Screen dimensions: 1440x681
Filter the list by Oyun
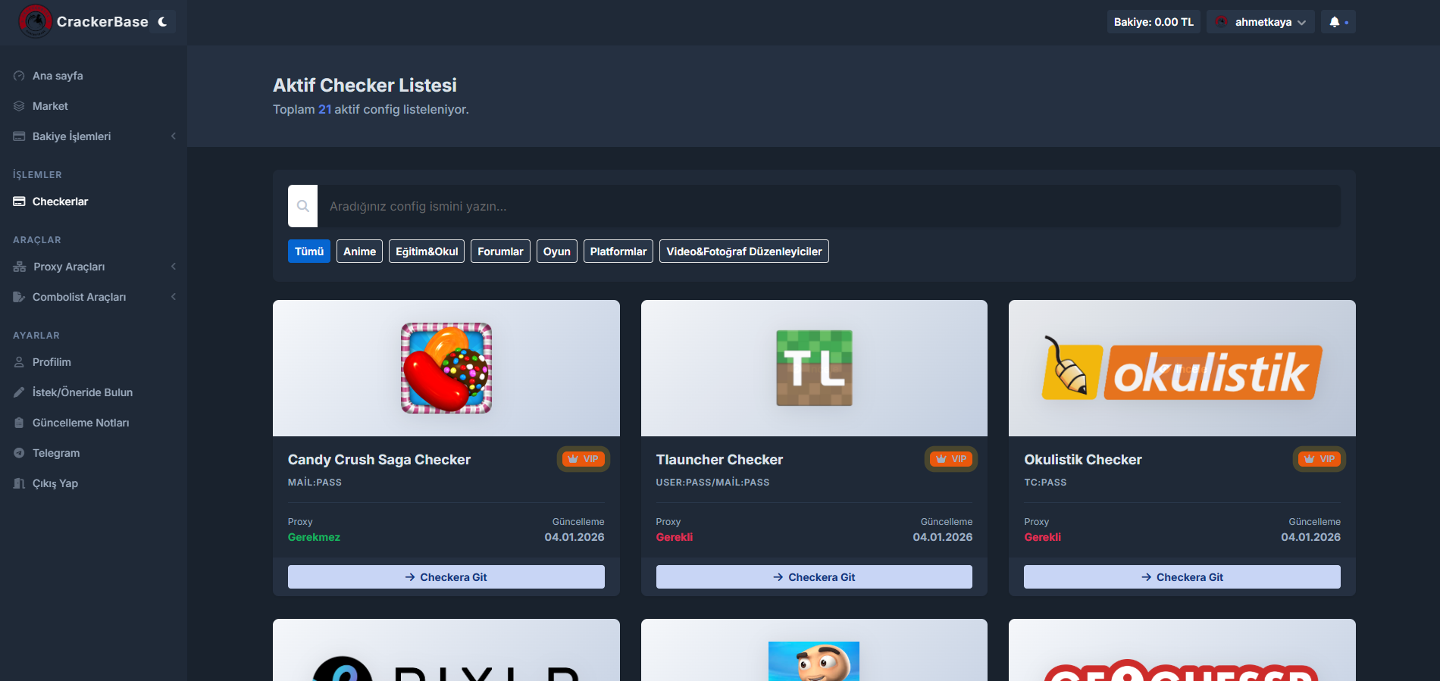tap(557, 251)
